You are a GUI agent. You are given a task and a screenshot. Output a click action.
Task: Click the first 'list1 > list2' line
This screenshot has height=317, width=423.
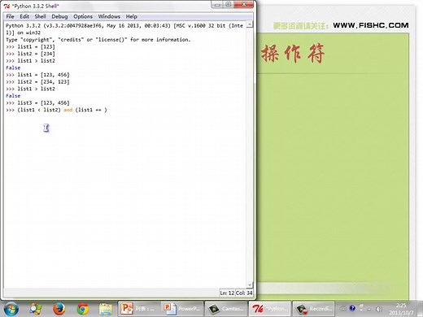pyautogui.click(x=36, y=61)
